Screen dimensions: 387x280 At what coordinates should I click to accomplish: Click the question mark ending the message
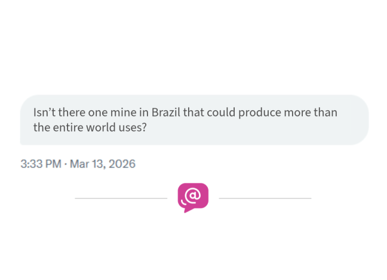144,127
